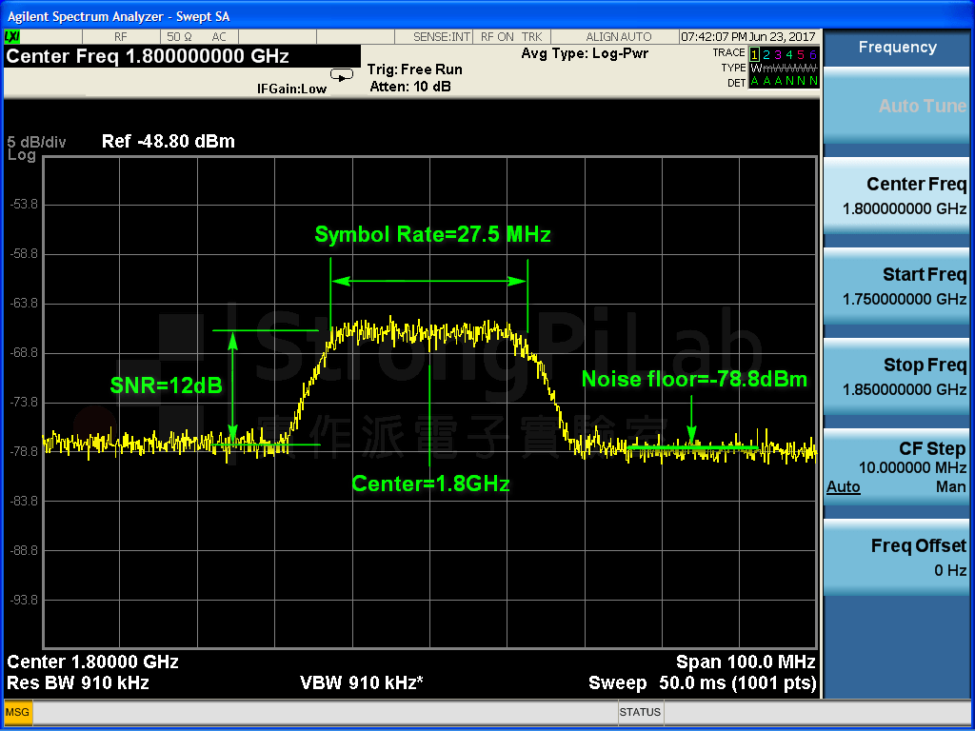Select trace number 3
This screenshot has width=975, height=731.
click(778, 54)
